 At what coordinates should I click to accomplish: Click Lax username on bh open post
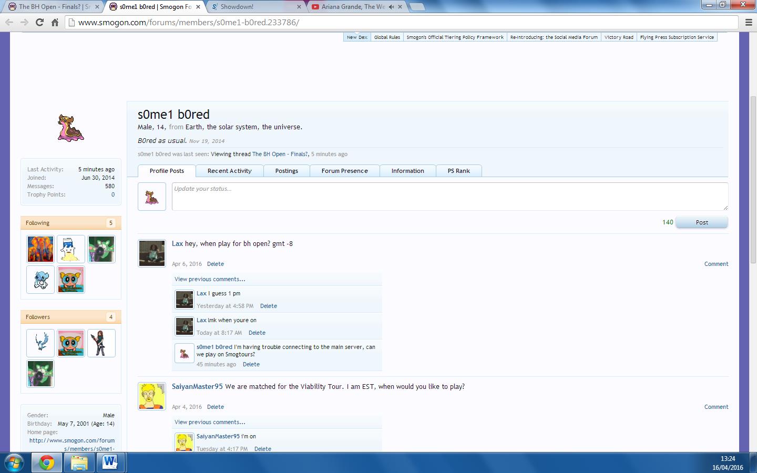click(x=177, y=243)
